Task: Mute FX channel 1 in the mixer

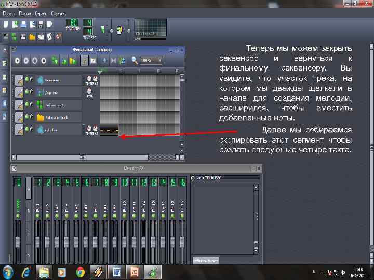Action: pyautogui.click(x=37, y=216)
